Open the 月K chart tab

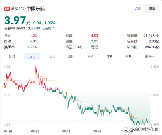click(x=90, y=56)
